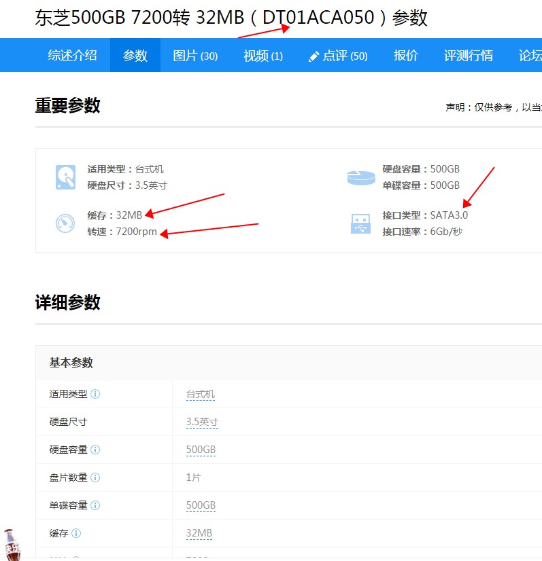This screenshot has height=561, width=542.
Task: Select the 参数 tab
Action: 135,56
